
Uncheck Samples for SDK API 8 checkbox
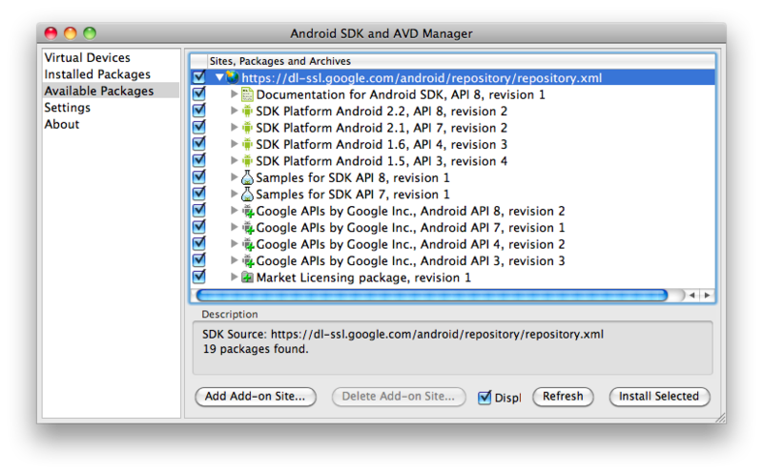click(x=199, y=175)
